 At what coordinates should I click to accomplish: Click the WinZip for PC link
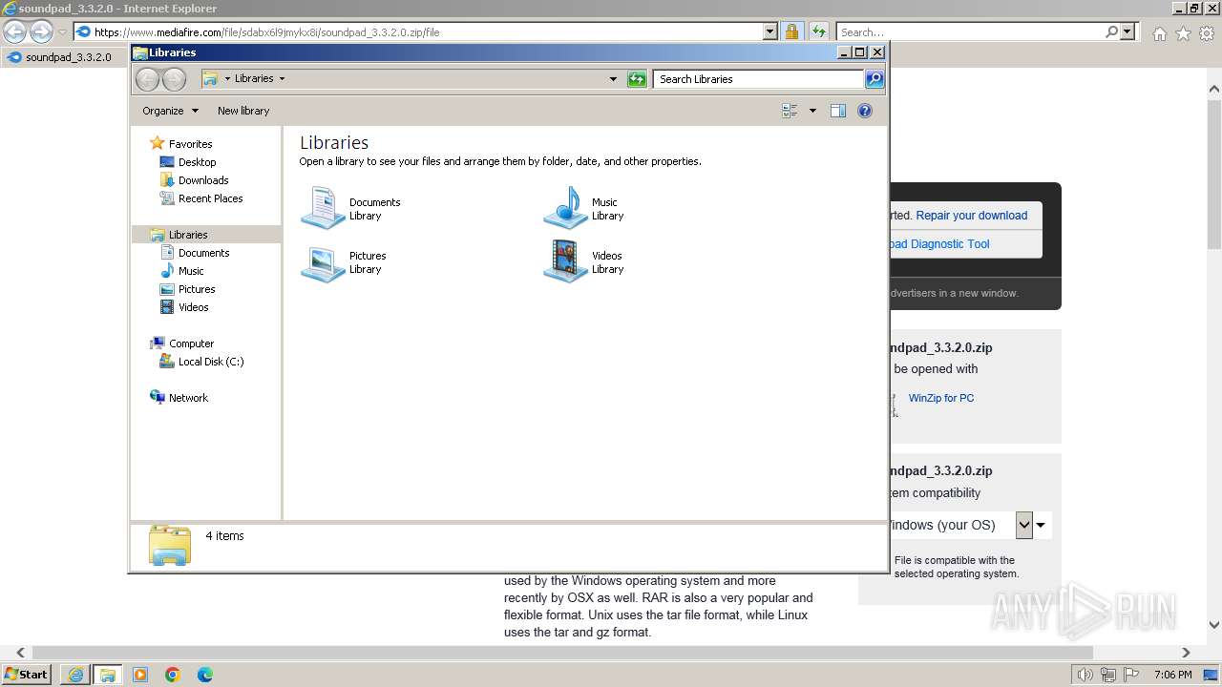tap(941, 398)
